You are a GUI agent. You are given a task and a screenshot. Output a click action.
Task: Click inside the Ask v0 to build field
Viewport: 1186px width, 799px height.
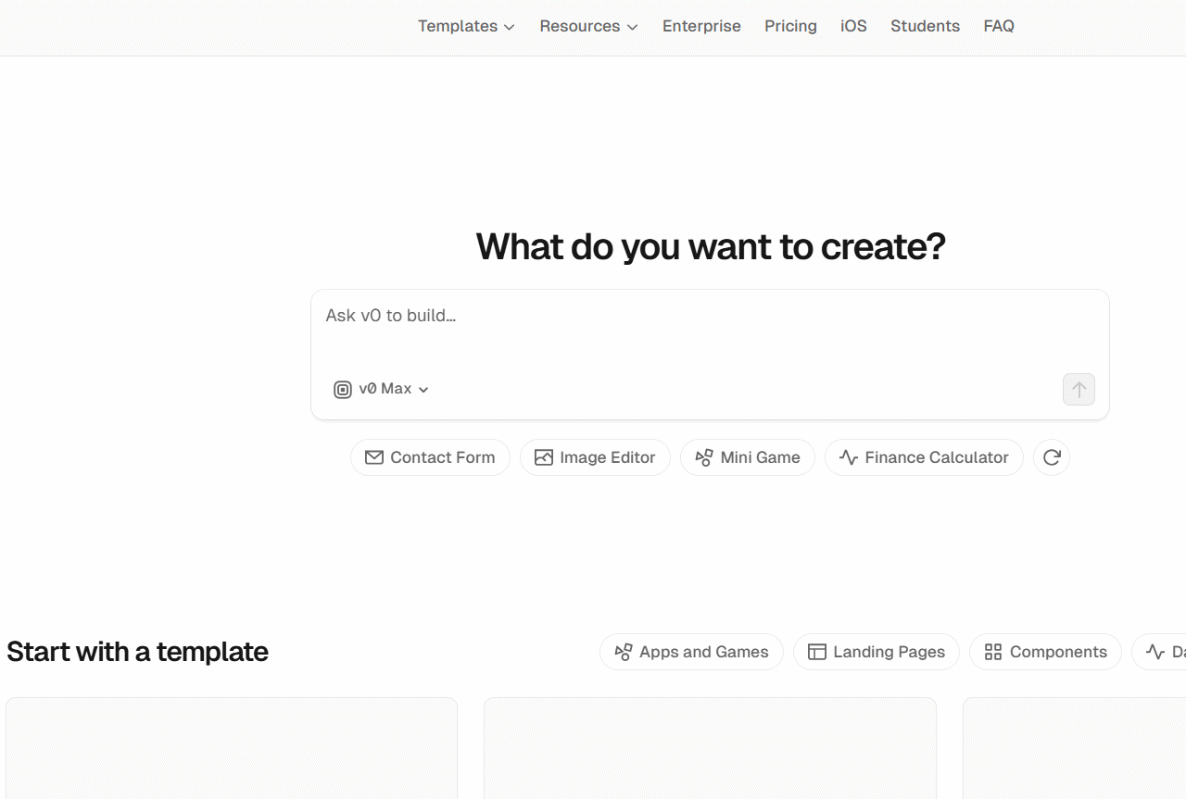point(649,316)
